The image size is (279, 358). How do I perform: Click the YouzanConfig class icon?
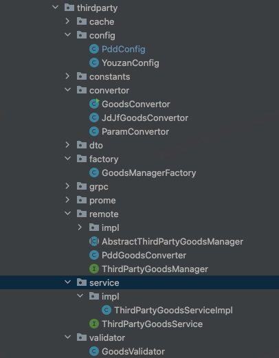(94, 63)
